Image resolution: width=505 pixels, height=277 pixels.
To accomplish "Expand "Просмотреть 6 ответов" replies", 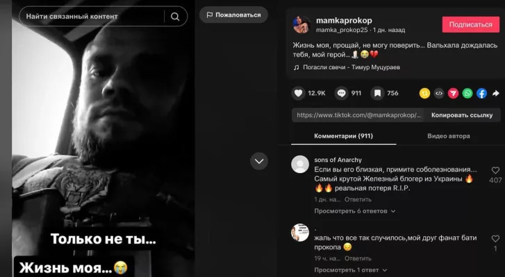I will (x=354, y=211).
